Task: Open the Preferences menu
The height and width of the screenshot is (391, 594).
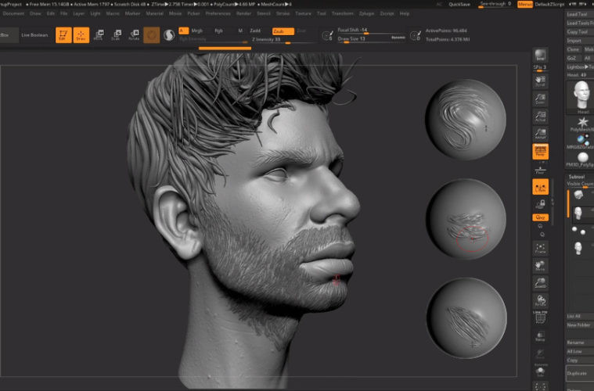Action: coord(218,13)
